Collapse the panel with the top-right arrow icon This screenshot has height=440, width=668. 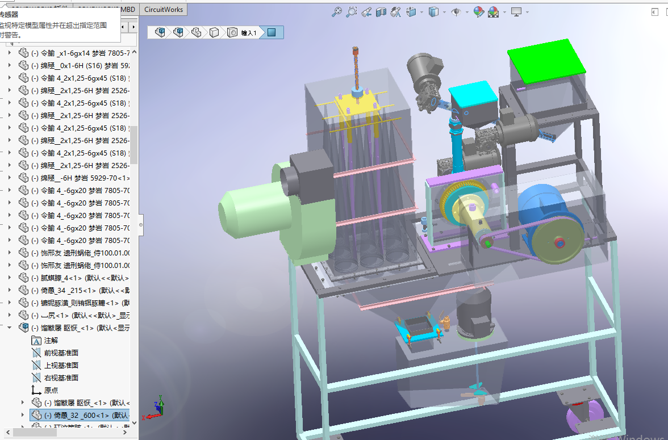click(655, 12)
